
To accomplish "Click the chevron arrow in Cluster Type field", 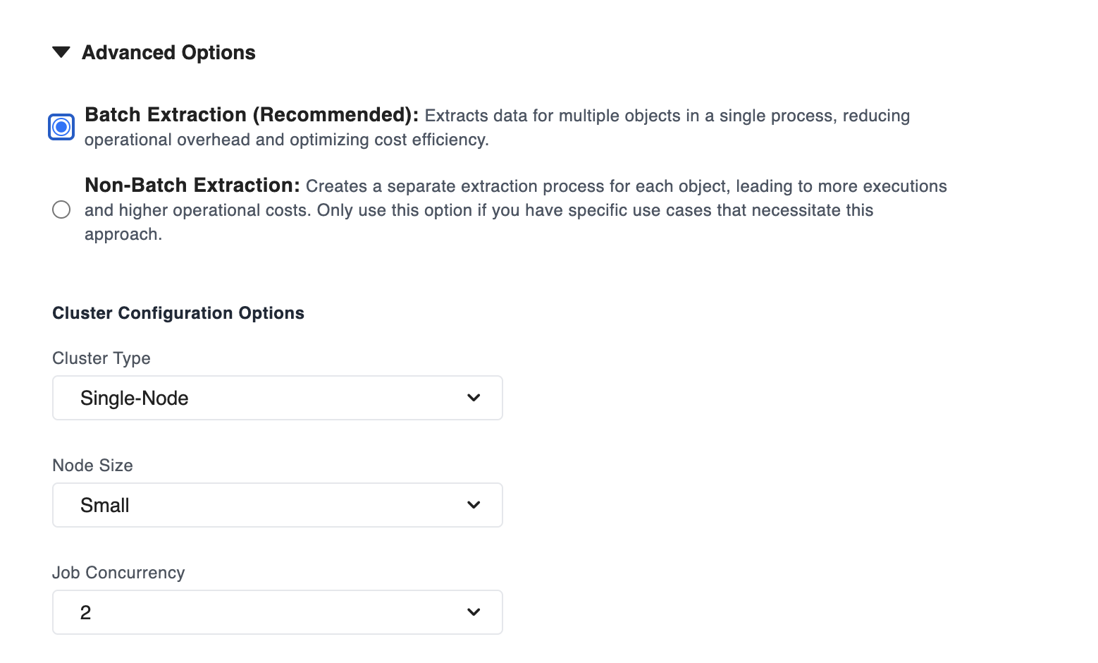I will [x=474, y=398].
